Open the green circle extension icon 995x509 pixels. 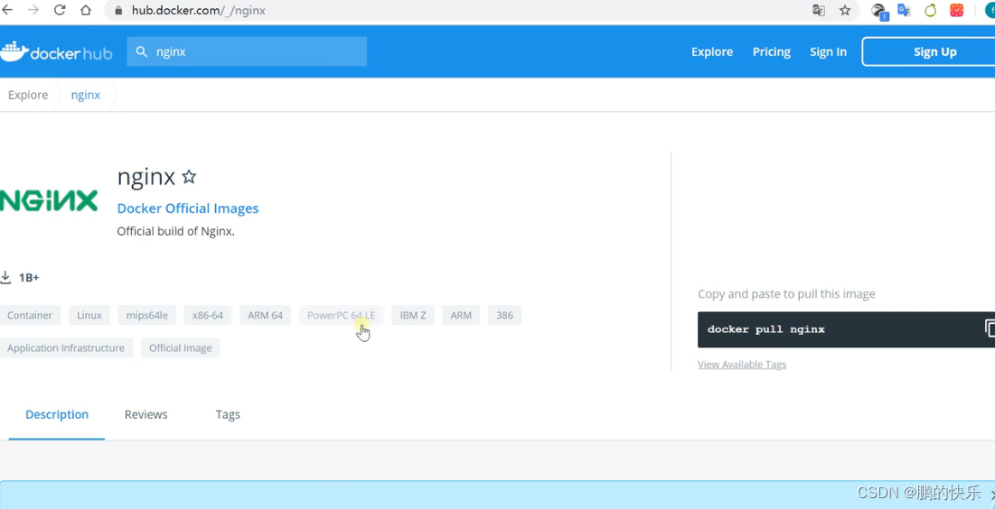pyautogui.click(x=930, y=10)
